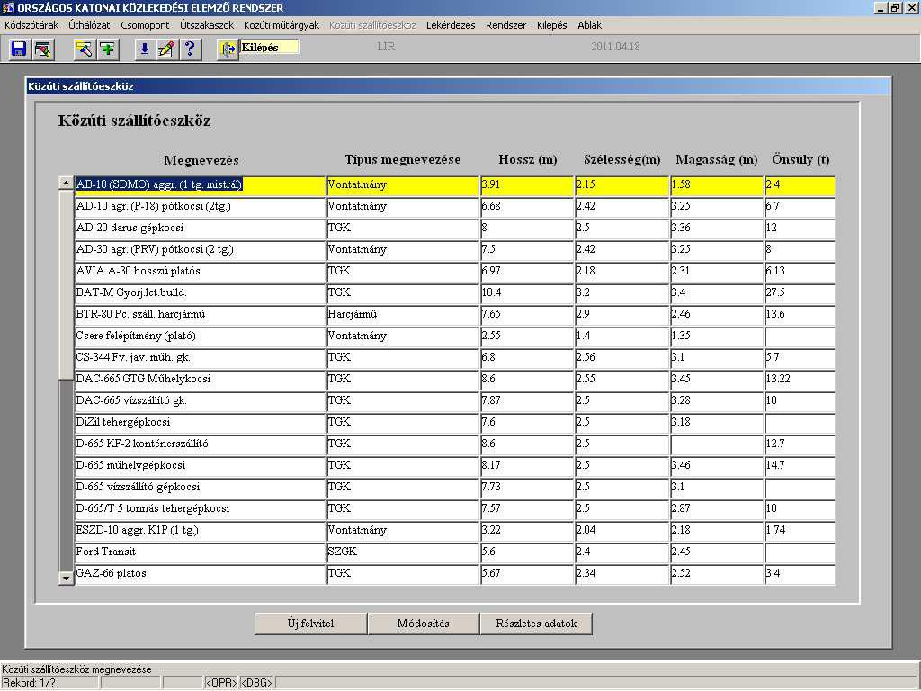Click the Új felvitel button

(310, 624)
